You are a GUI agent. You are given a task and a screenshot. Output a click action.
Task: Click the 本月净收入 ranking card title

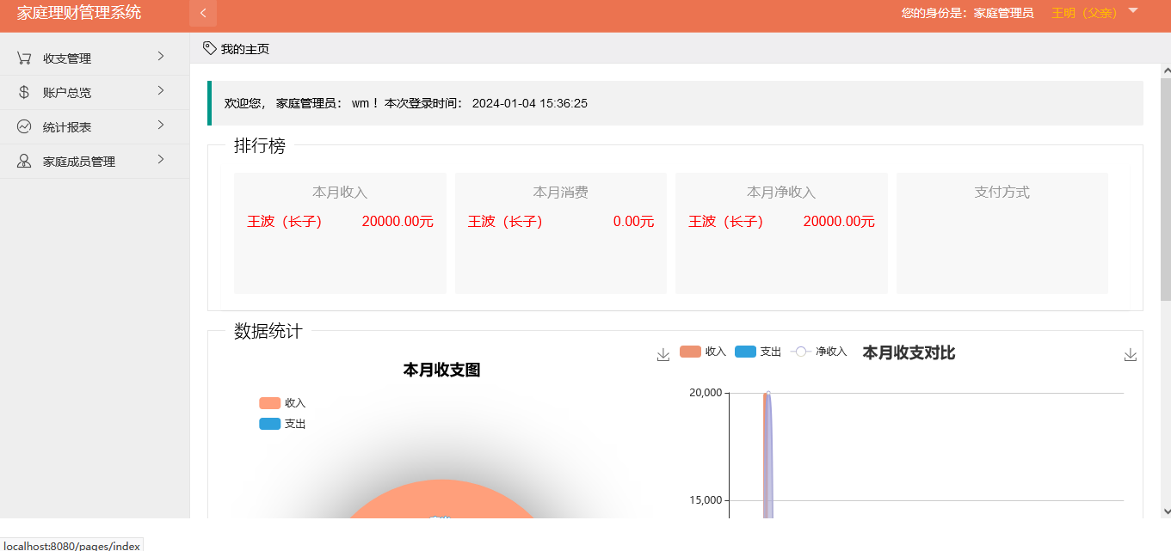pyautogui.click(x=781, y=193)
